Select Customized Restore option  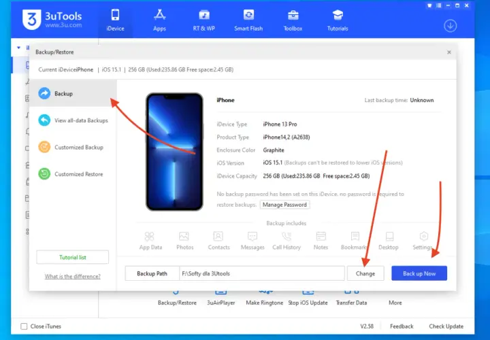pos(73,174)
